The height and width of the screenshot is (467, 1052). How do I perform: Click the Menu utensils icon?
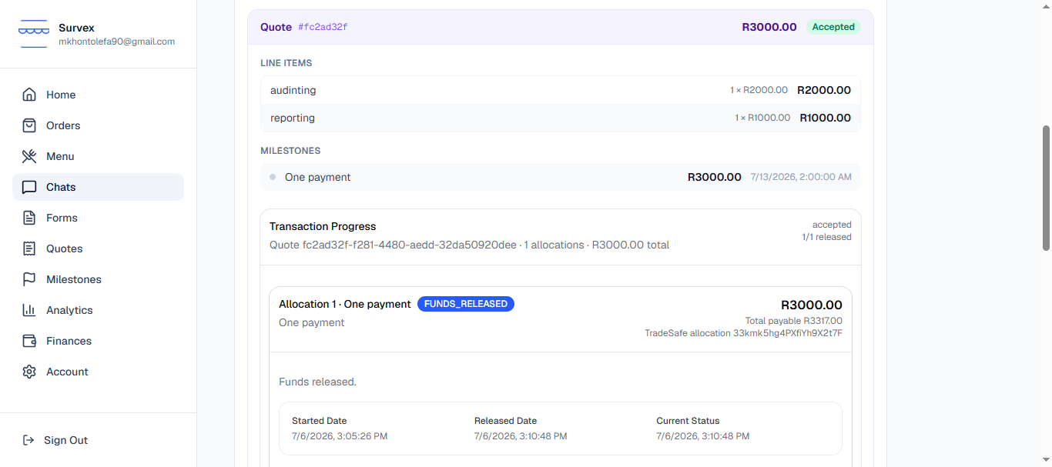tap(29, 156)
